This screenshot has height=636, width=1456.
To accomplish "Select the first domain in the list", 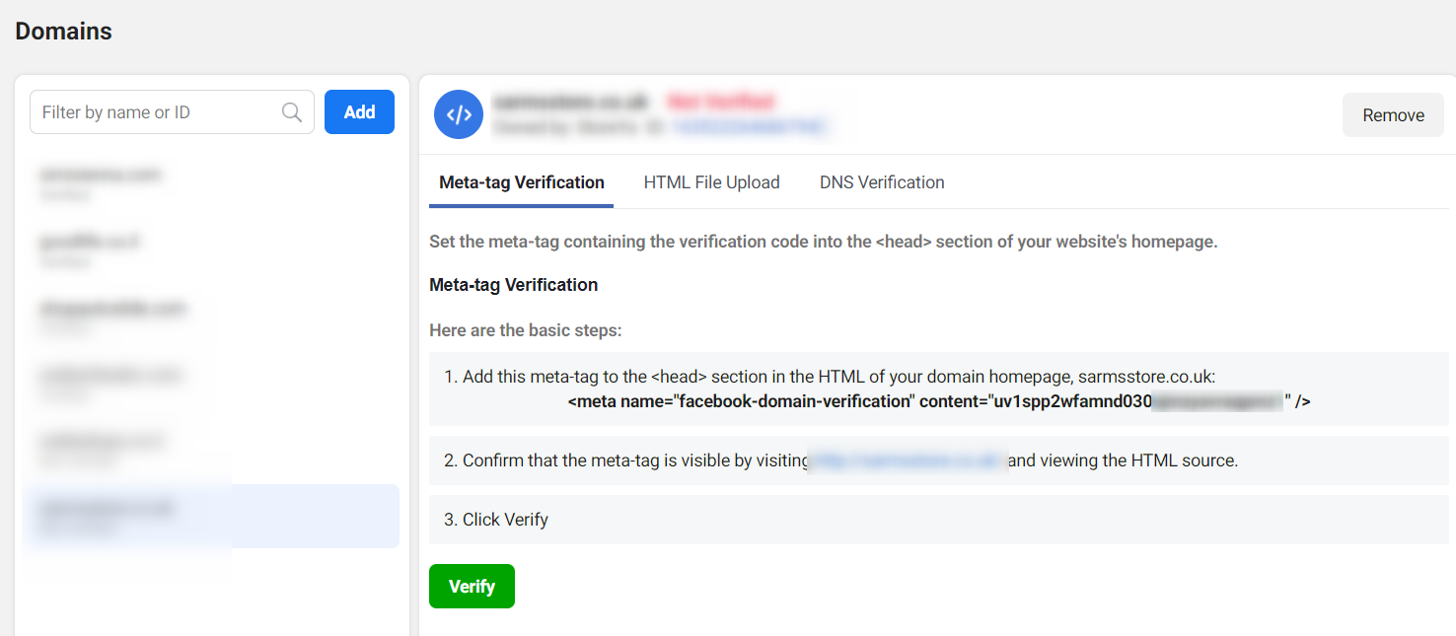I will click(x=101, y=181).
